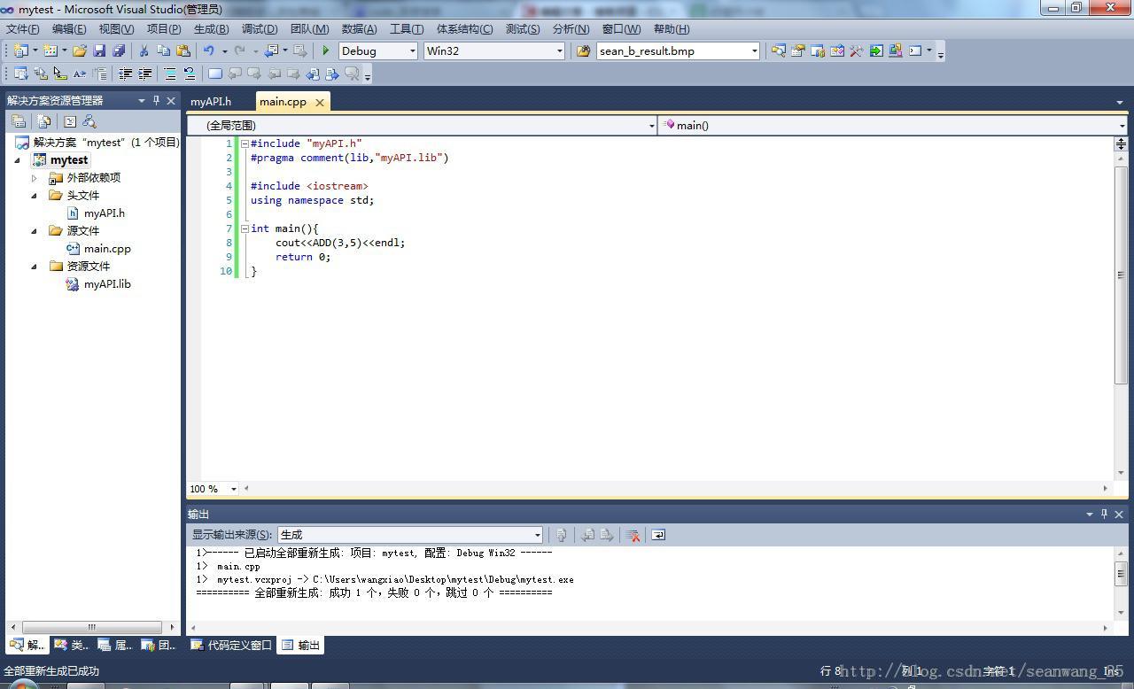Switch to the myAPI.h tab

(211, 102)
